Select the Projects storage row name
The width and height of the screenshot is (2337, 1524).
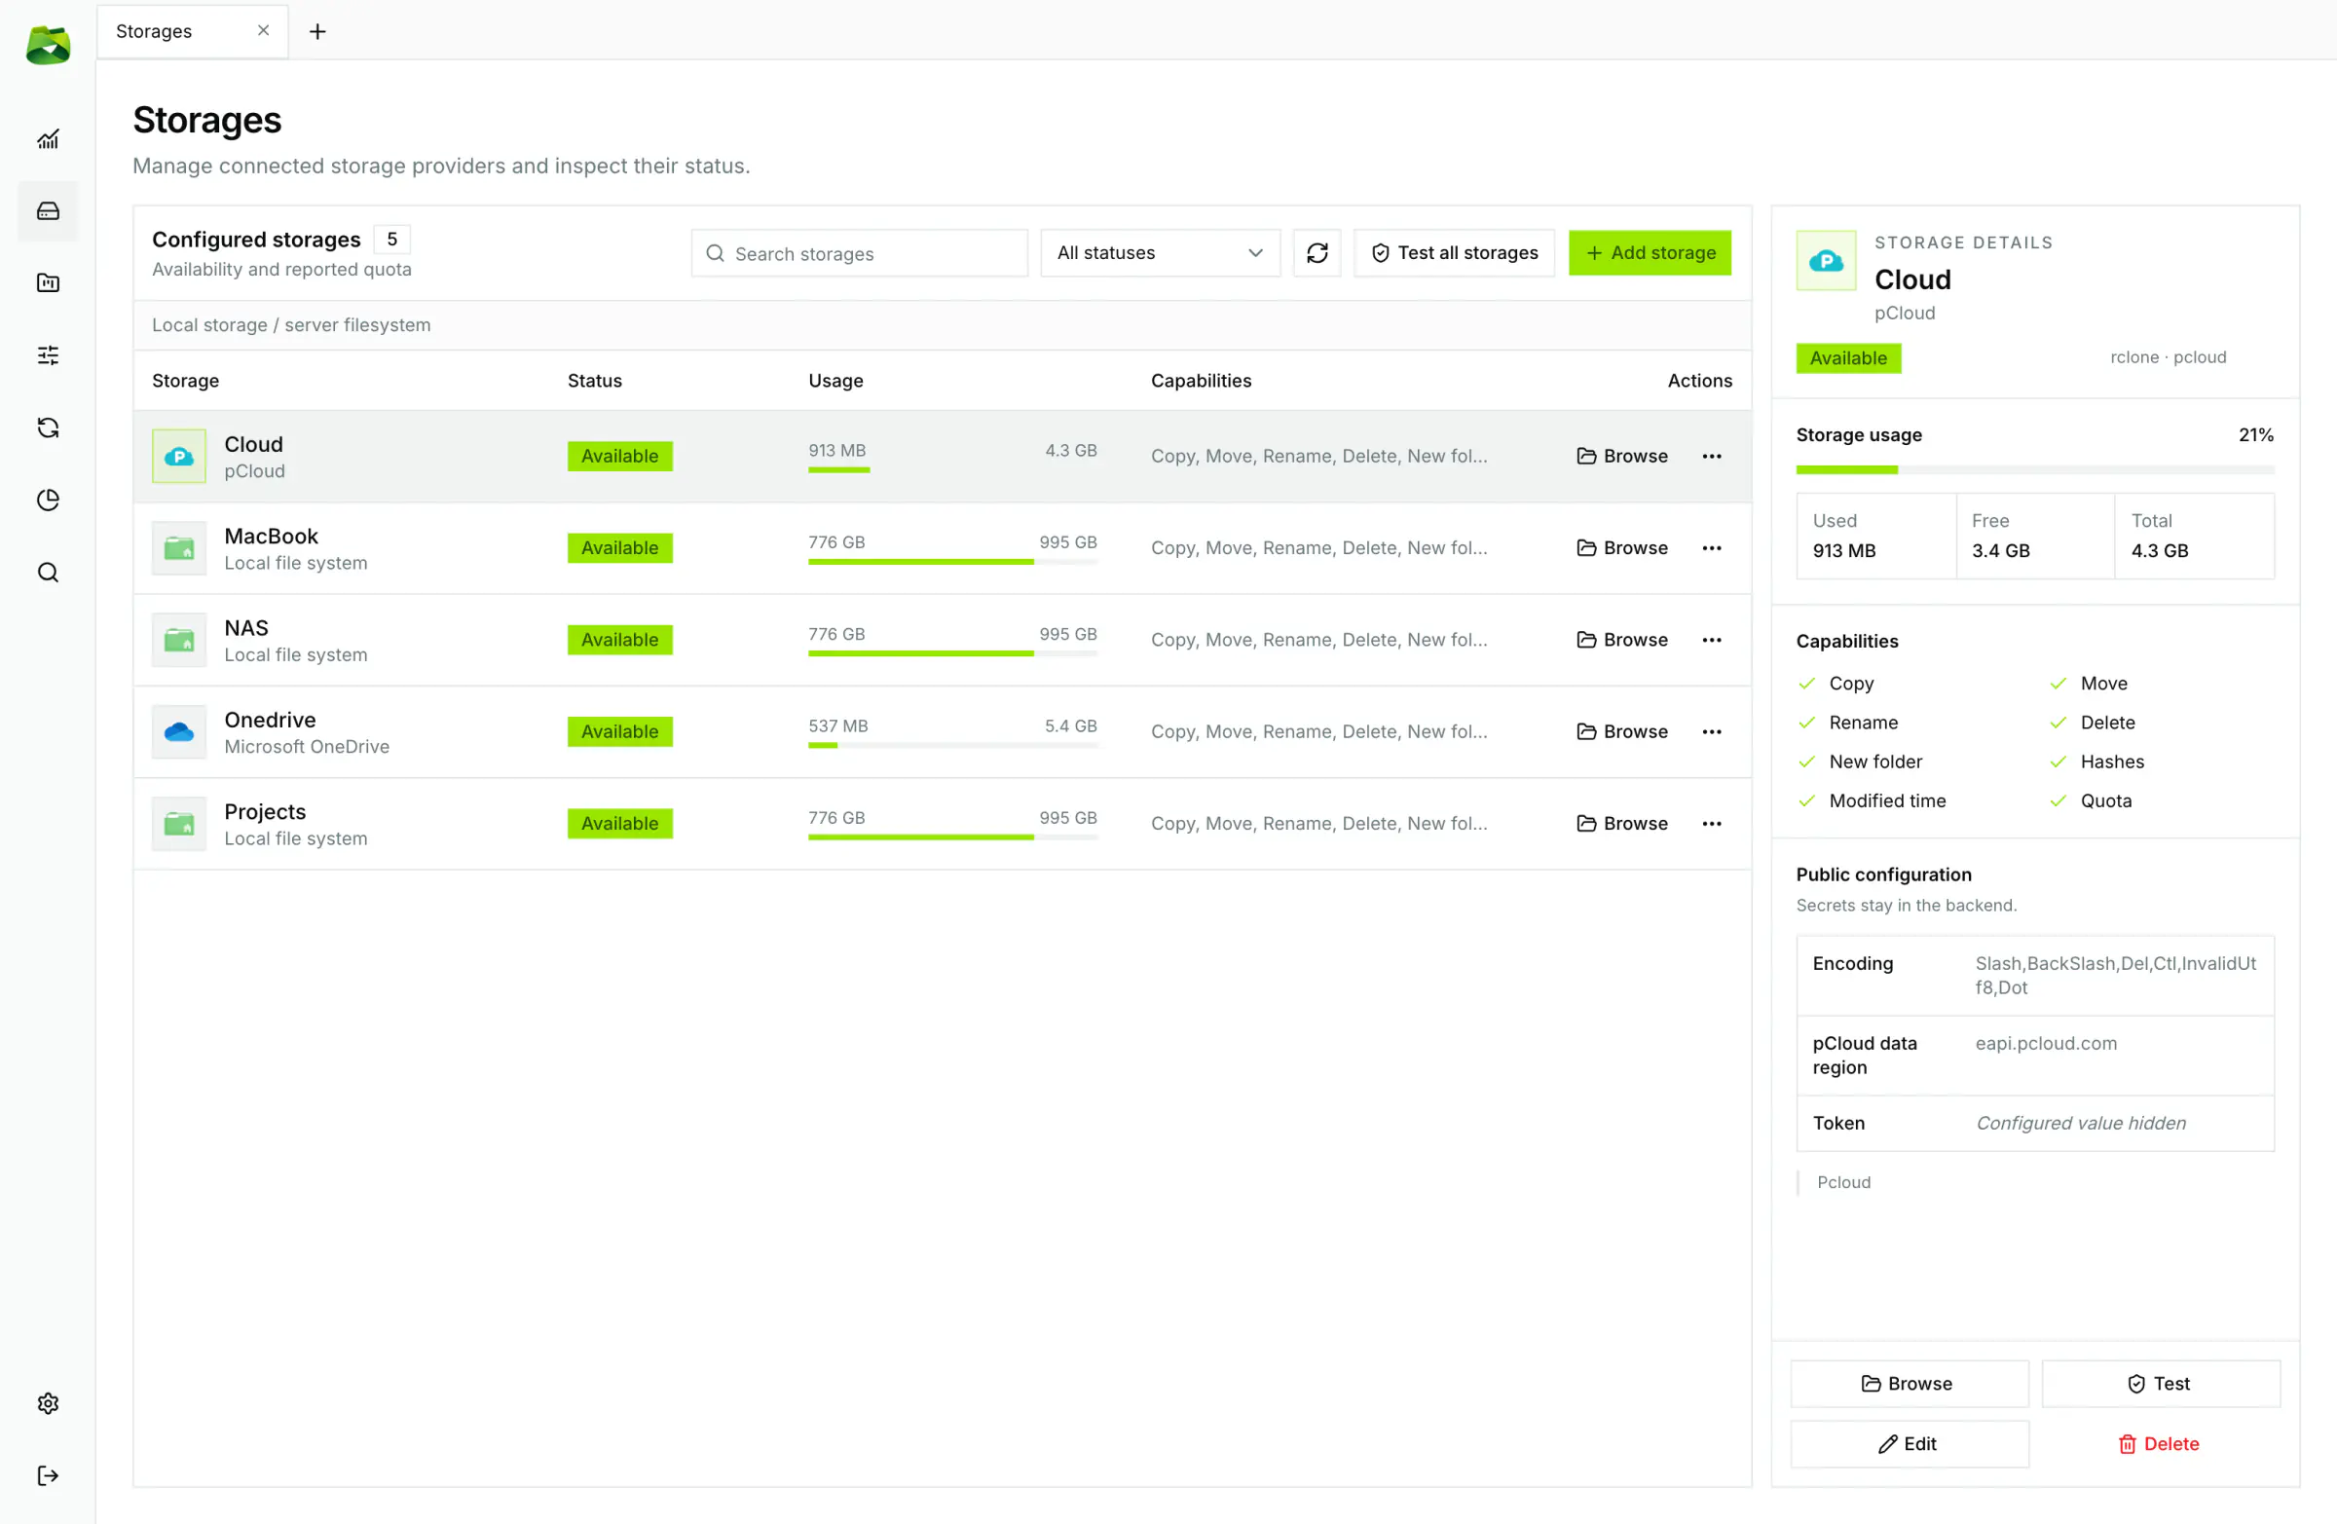point(265,812)
